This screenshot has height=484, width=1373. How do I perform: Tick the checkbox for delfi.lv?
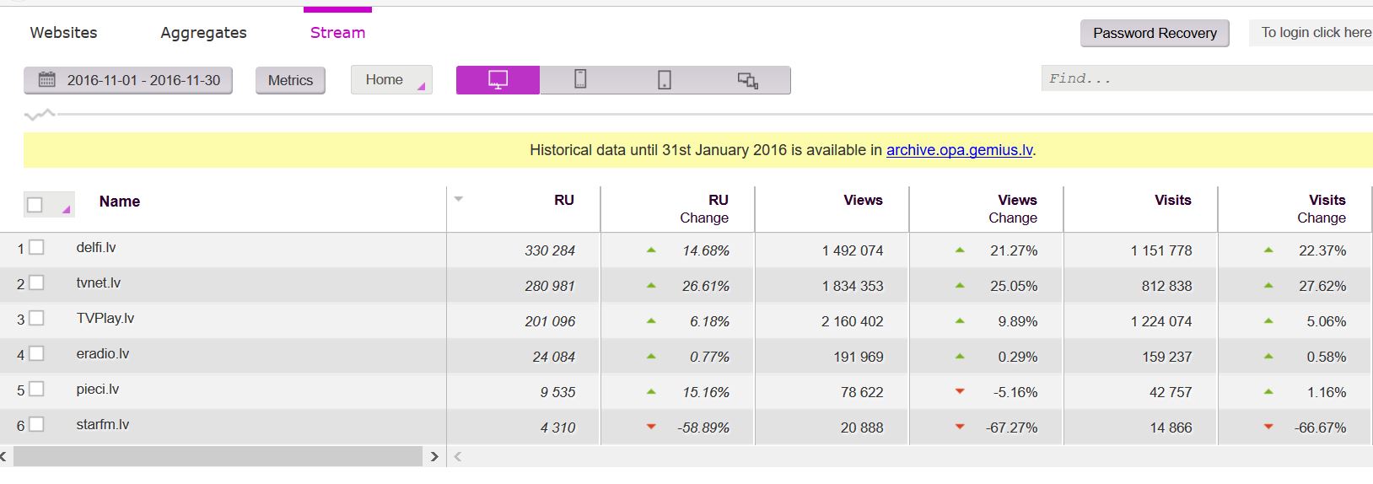point(36,248)
